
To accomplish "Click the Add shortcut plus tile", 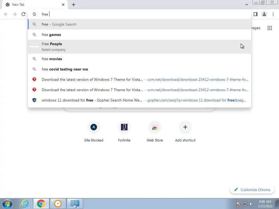I will [x=185, y=131].
